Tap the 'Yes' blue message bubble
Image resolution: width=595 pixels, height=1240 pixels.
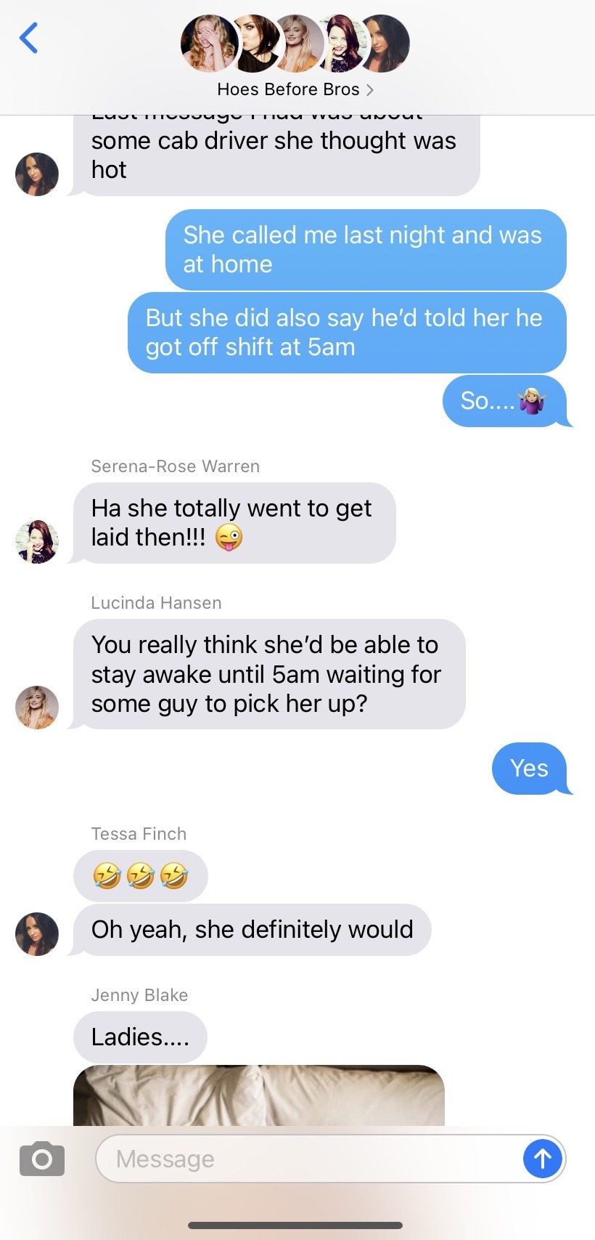(530, 769)
